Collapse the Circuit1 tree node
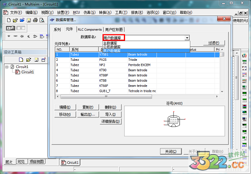This screenshot has height=174, width=251. click(x=7, y=67)
